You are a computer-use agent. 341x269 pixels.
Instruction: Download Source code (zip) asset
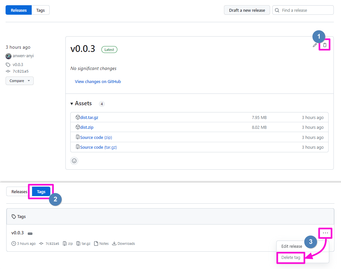(96, 137)
